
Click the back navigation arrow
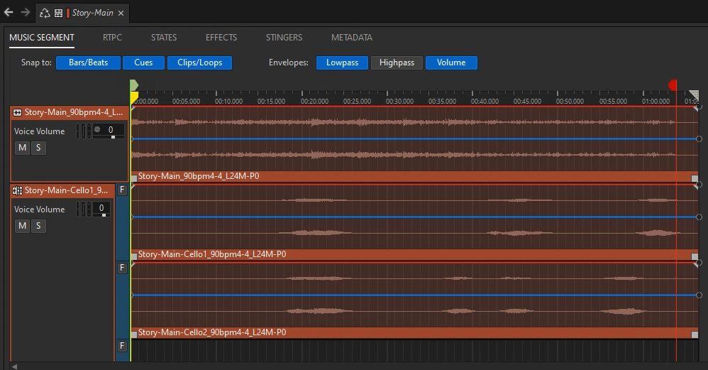tap(9, 13)
